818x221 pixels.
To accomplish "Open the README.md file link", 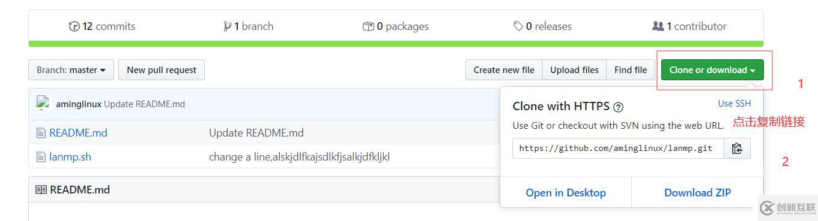I will (78, 133).
